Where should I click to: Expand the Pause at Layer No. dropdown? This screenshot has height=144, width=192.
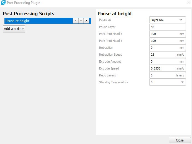point(167,20)
